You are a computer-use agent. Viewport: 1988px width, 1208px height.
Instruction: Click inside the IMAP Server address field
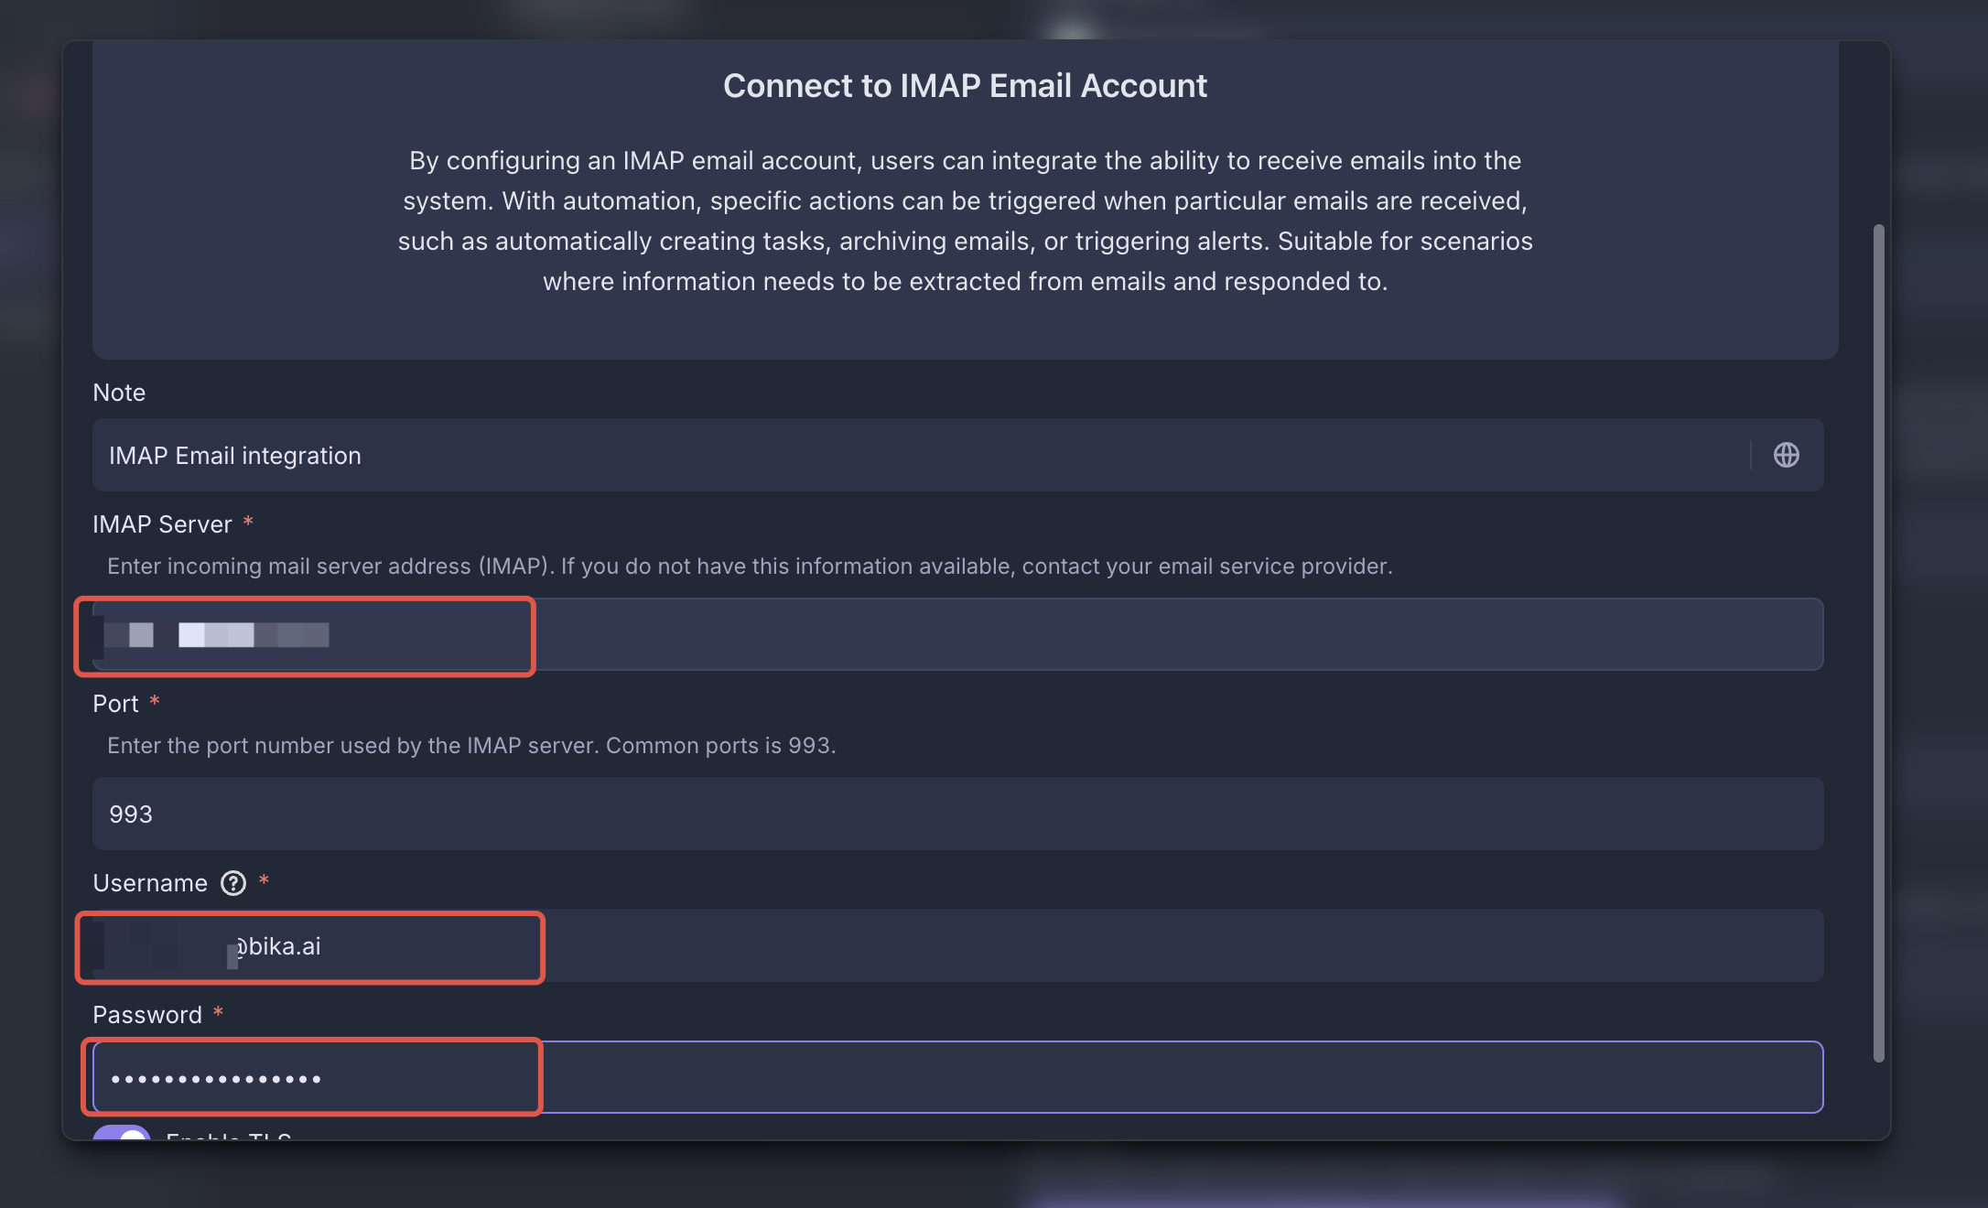click(958, 634)
